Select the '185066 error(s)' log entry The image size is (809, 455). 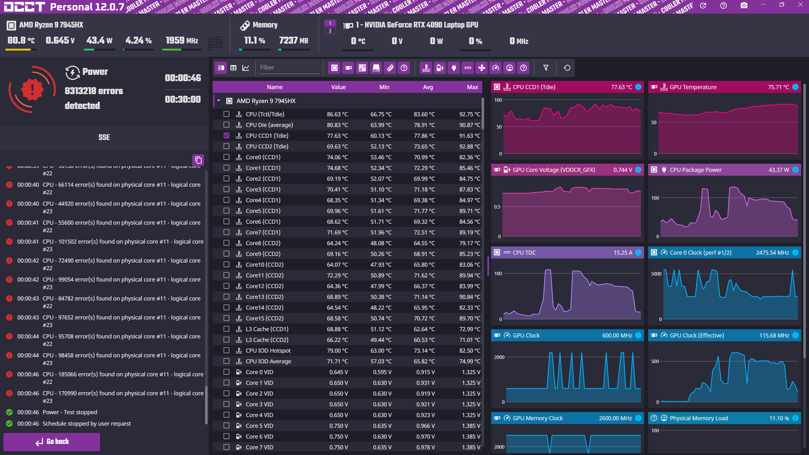(x=104, y=378)
